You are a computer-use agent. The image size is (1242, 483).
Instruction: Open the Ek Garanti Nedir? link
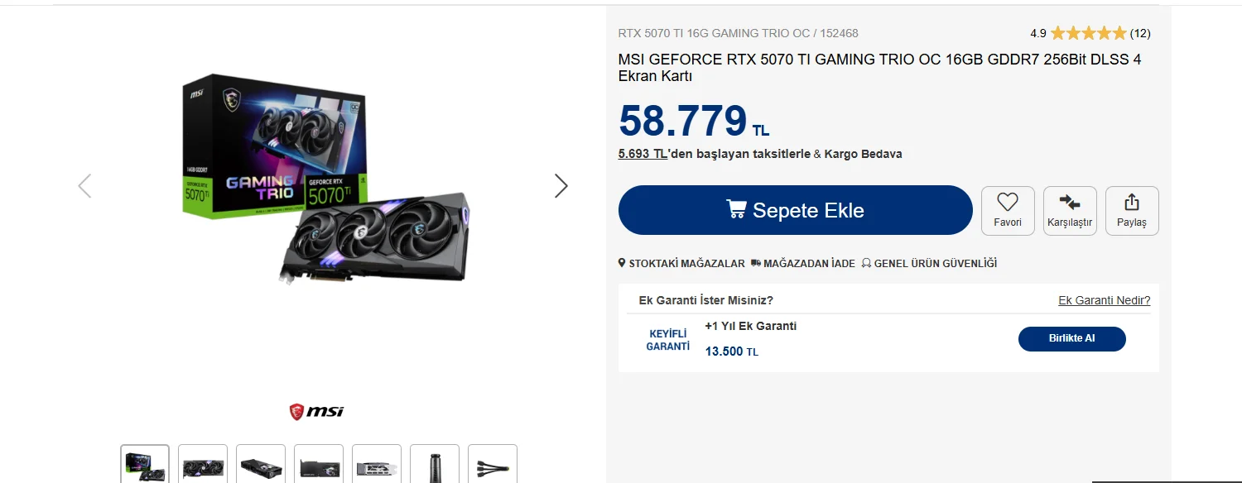(1104, 300)
